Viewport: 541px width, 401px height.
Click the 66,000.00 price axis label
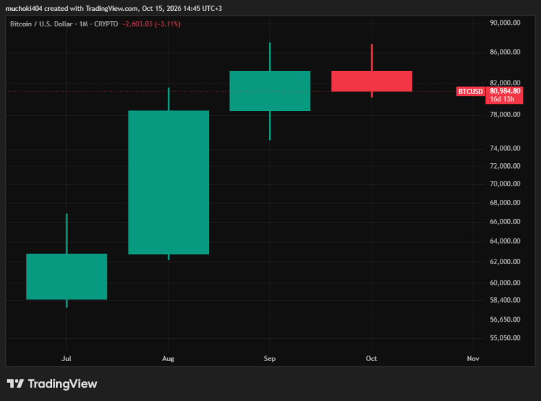click(x=505, y=221)
